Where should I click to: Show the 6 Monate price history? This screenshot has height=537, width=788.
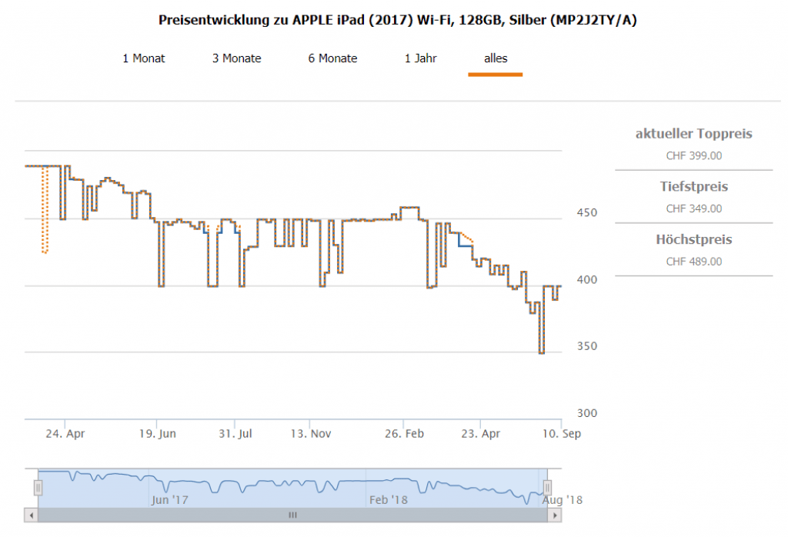(332, 58)
